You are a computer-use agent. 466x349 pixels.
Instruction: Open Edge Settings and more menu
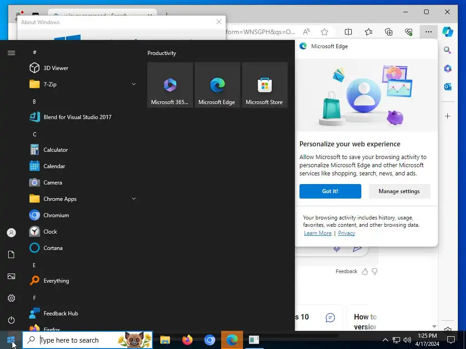429,32
